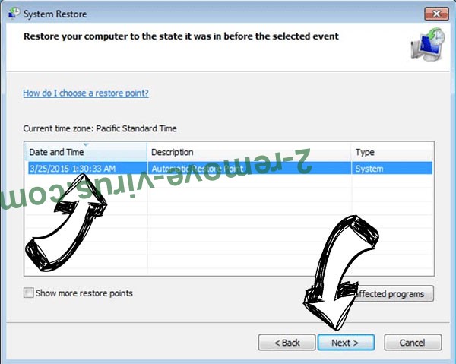Viewport: 456px width, 364px height.
Task: Open the "How do I choose a restore point?" link
Action: [x=86, y=93]
